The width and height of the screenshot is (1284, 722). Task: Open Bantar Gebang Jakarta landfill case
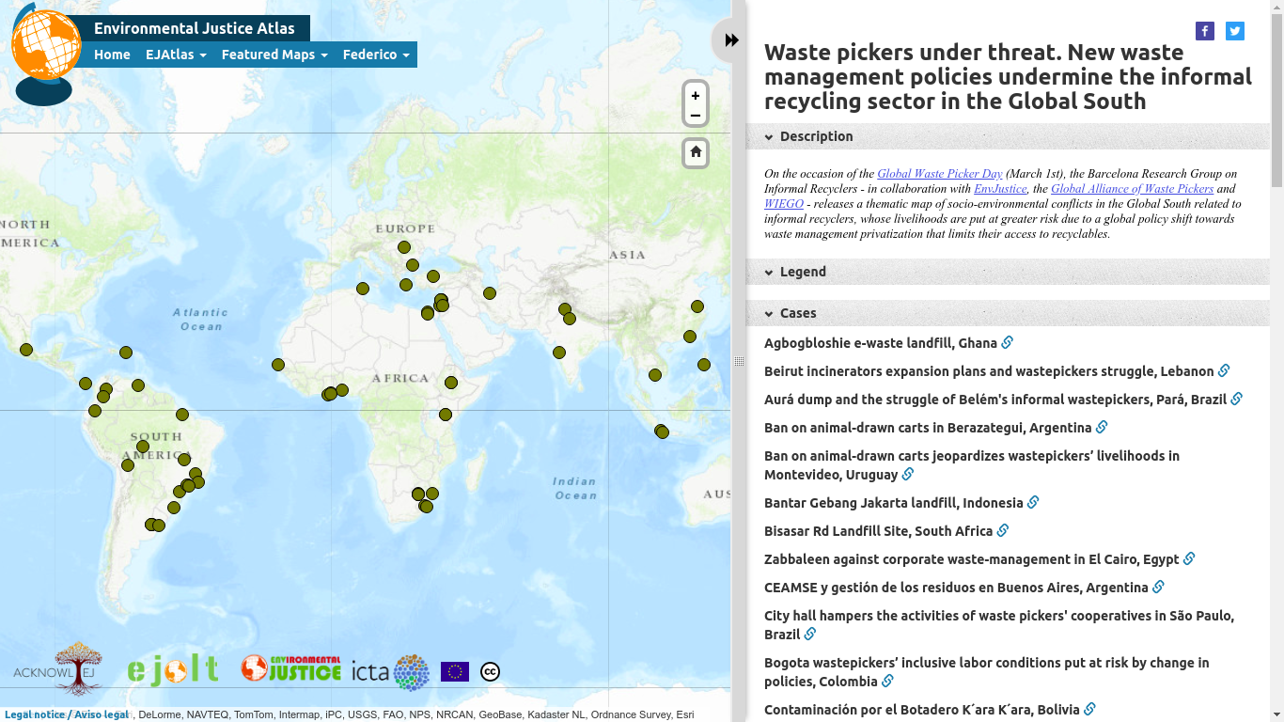point(893,503)
